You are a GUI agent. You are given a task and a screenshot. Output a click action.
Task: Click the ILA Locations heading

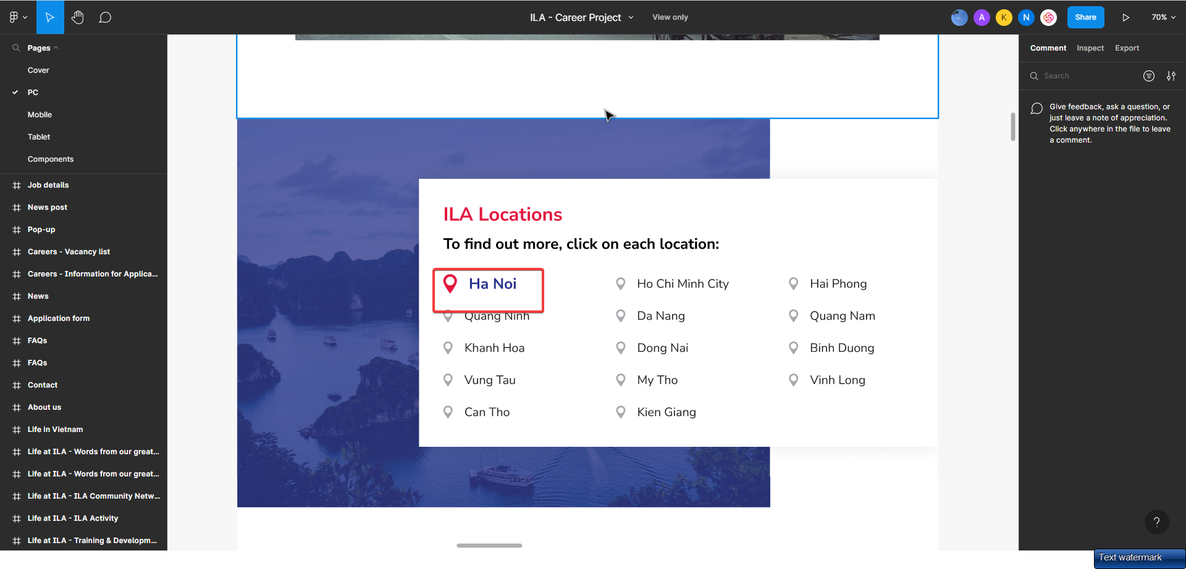(x=502, y=214)
